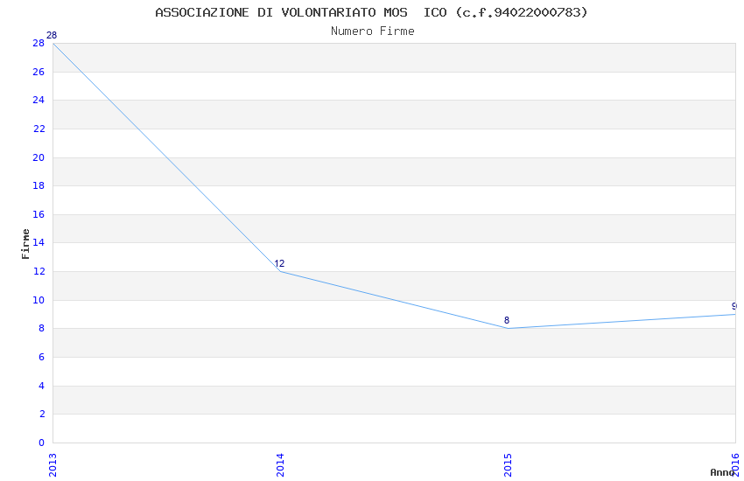Click the x-axis title Anno

(x=722, y=472)
